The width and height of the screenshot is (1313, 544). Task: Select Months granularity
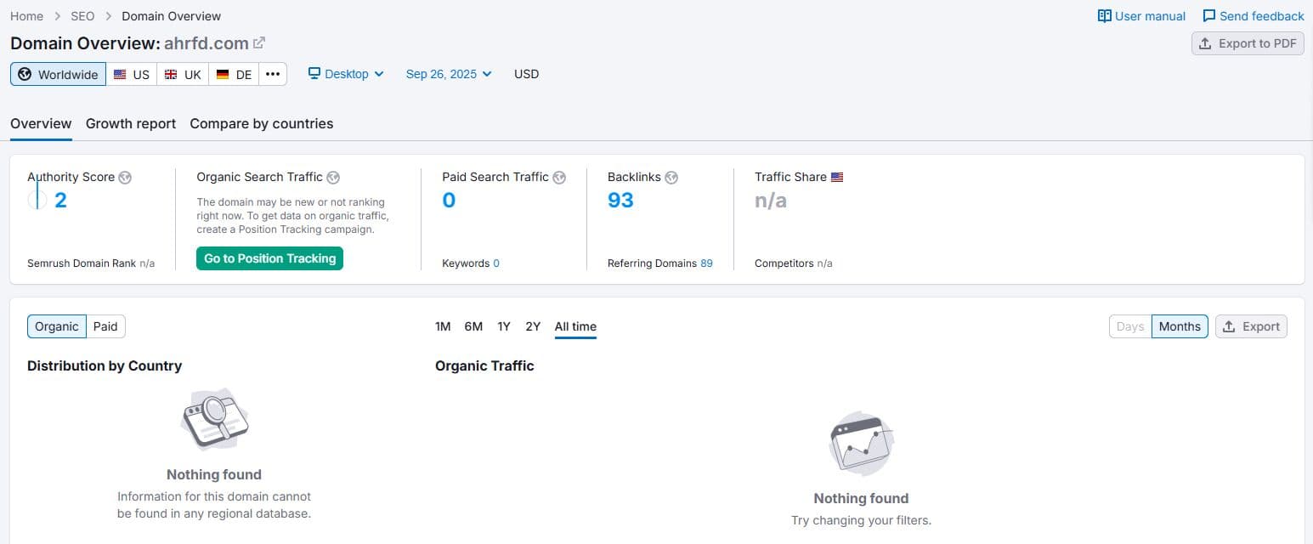(1180, 326)
